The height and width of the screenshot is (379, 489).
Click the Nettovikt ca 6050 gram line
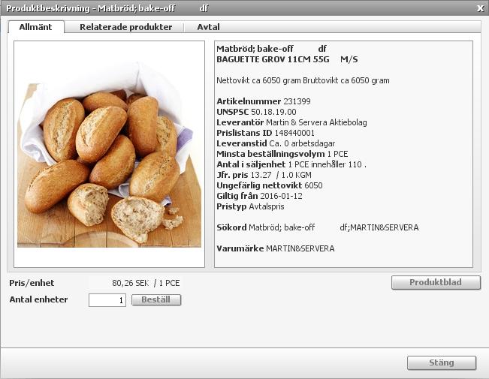303,81
